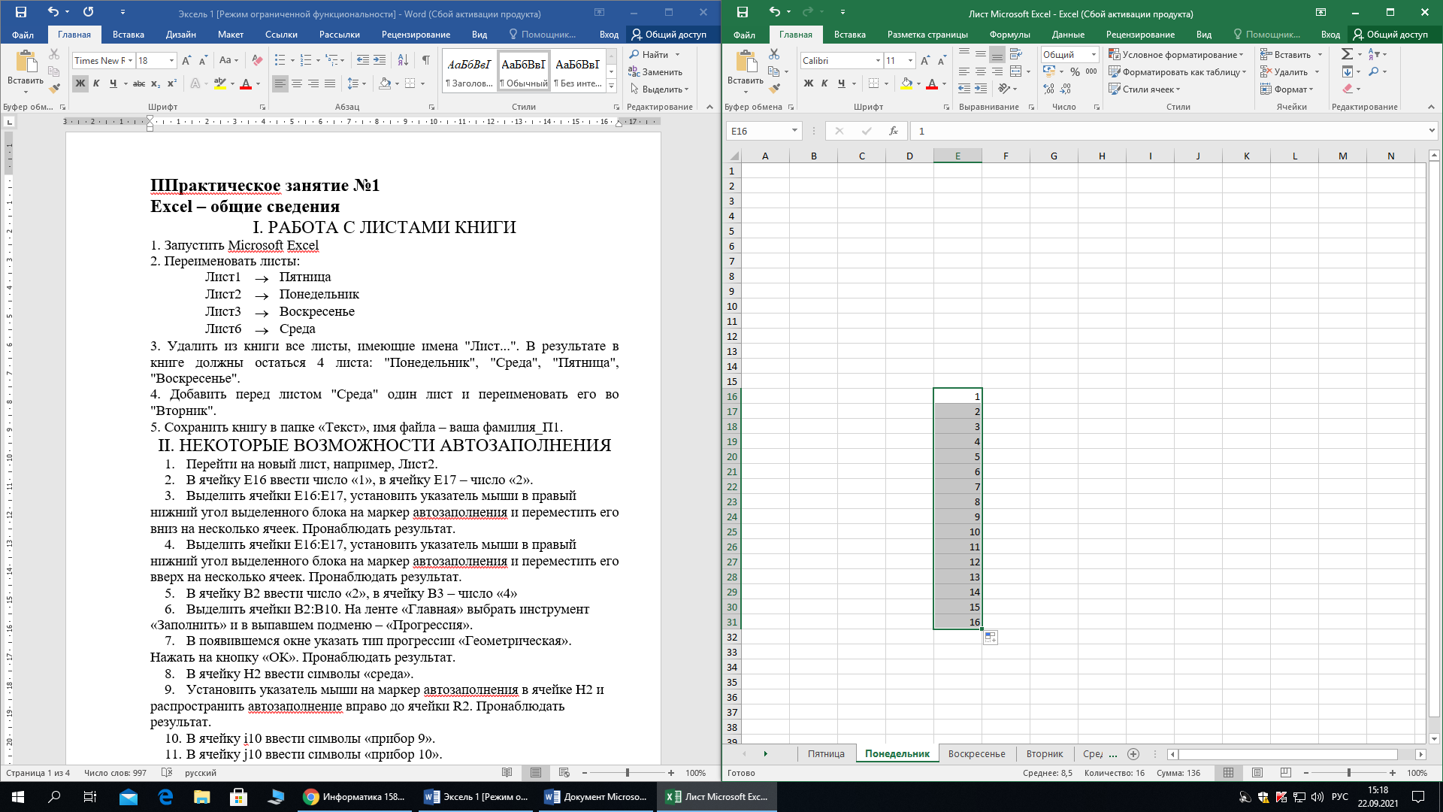Open Excel number format dropdown Общий
The width and height of the screenshot is (1443, 812).
pyautogui.click(x=1094, y=54)
